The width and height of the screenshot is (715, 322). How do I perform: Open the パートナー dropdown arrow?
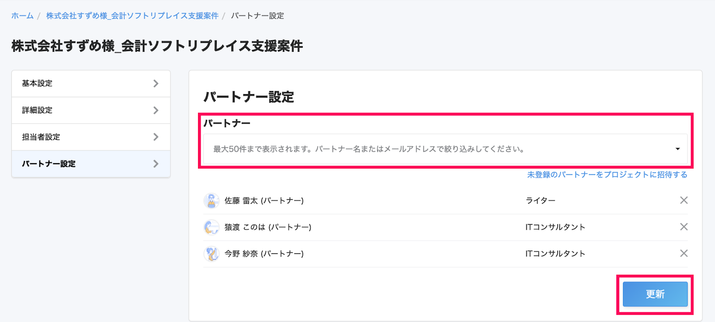point(677,149)
